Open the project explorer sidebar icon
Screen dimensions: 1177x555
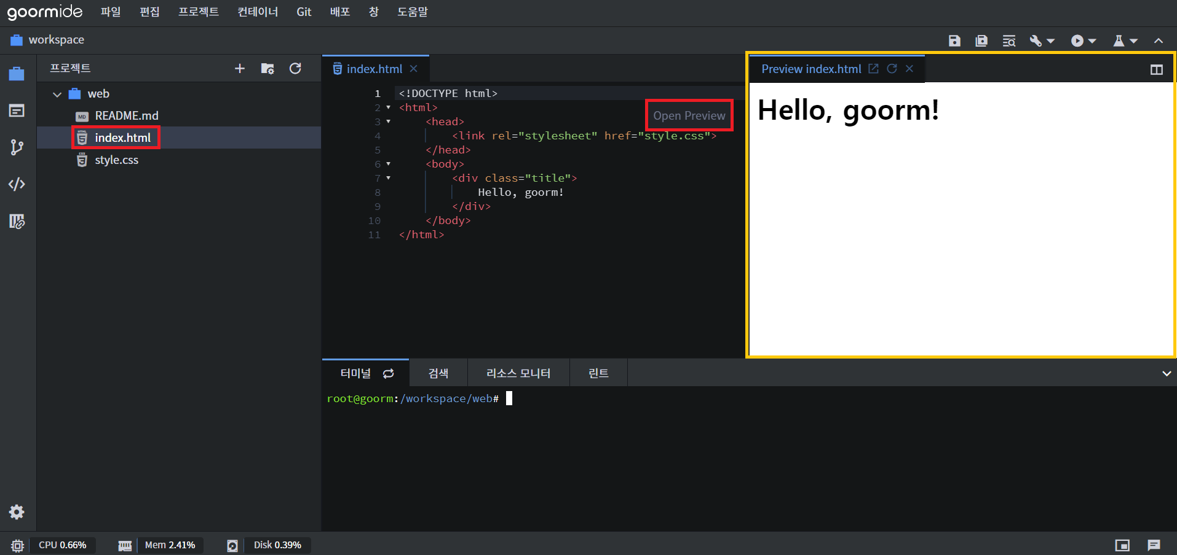(x=17, y=74)
